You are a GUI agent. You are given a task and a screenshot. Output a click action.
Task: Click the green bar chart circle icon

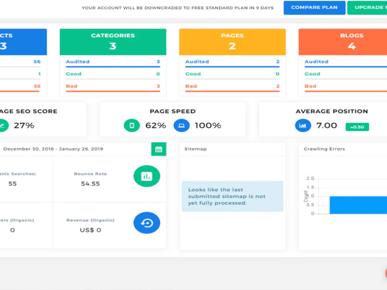pos(147,176)
